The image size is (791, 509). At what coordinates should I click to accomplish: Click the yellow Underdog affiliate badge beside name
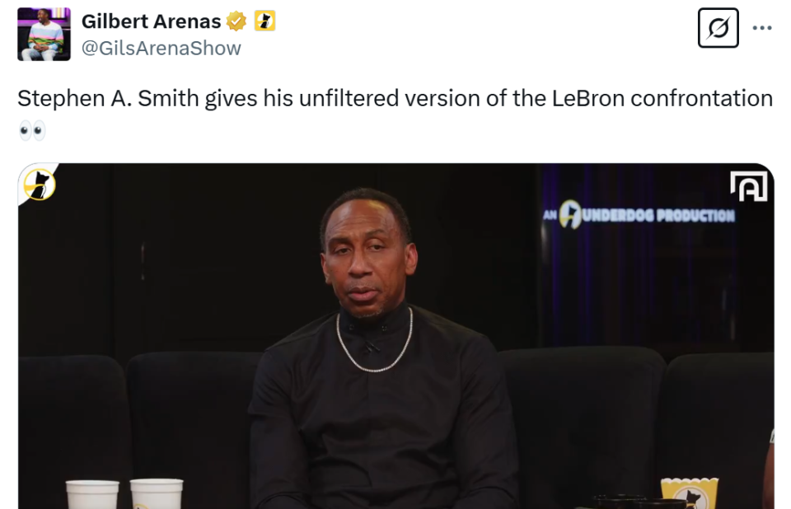264,21
